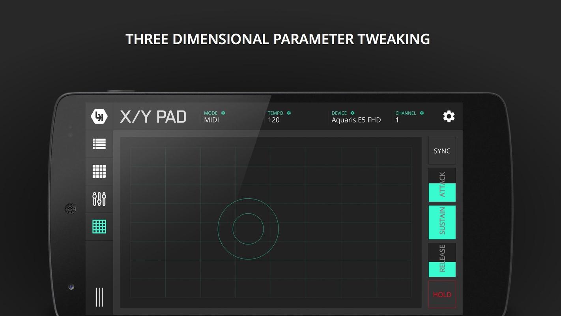Screen dimensions: 561x316
Task: Open the list view in sidebar
Action: pos(99,144)
